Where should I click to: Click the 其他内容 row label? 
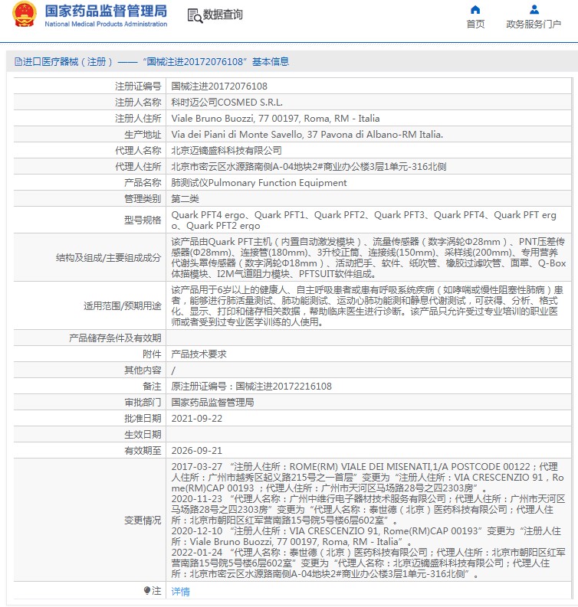(x=143, y=370)
